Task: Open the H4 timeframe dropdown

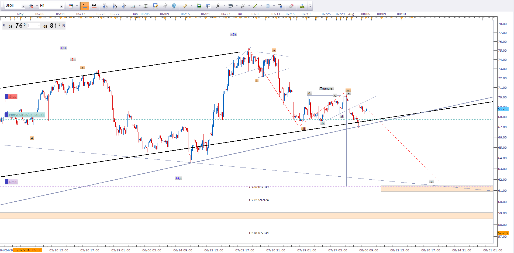Action: point(61,6)
